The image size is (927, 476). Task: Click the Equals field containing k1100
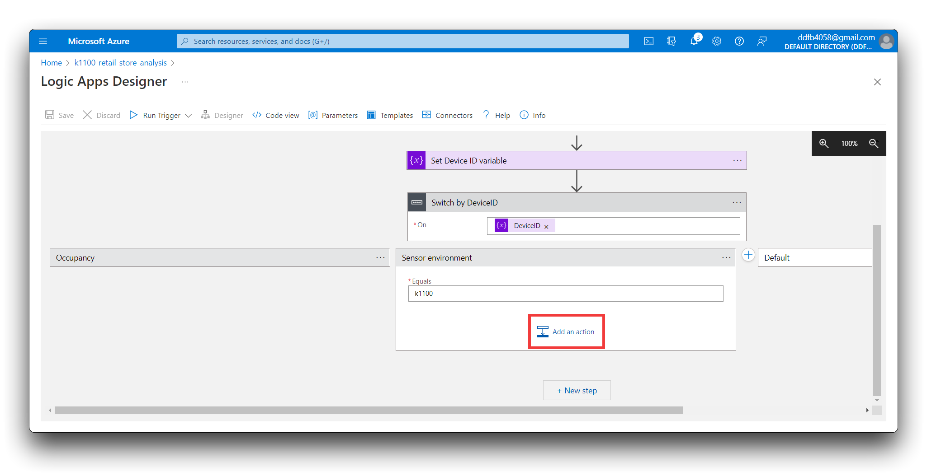pos(566,294)
